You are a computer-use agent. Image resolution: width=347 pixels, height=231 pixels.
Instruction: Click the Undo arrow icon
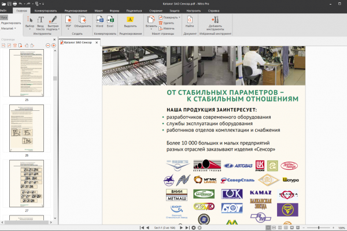[x=21, y=4]
